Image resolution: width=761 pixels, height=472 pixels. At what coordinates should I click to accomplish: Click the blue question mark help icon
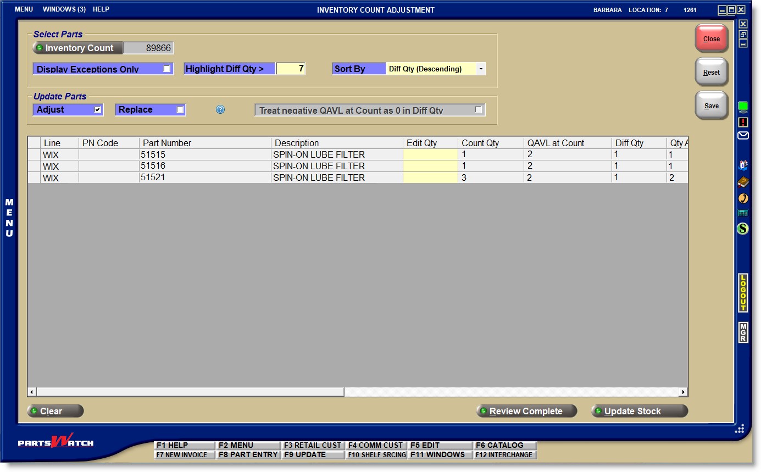pos(220,110)
